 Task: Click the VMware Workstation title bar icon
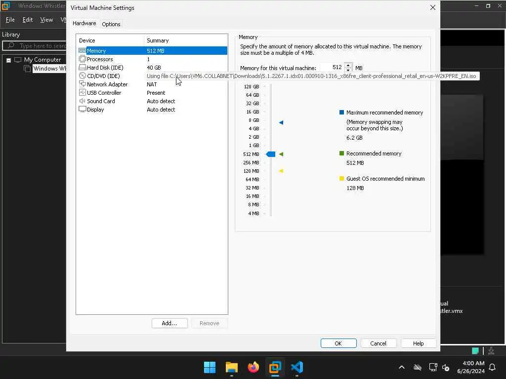point(6,6)
